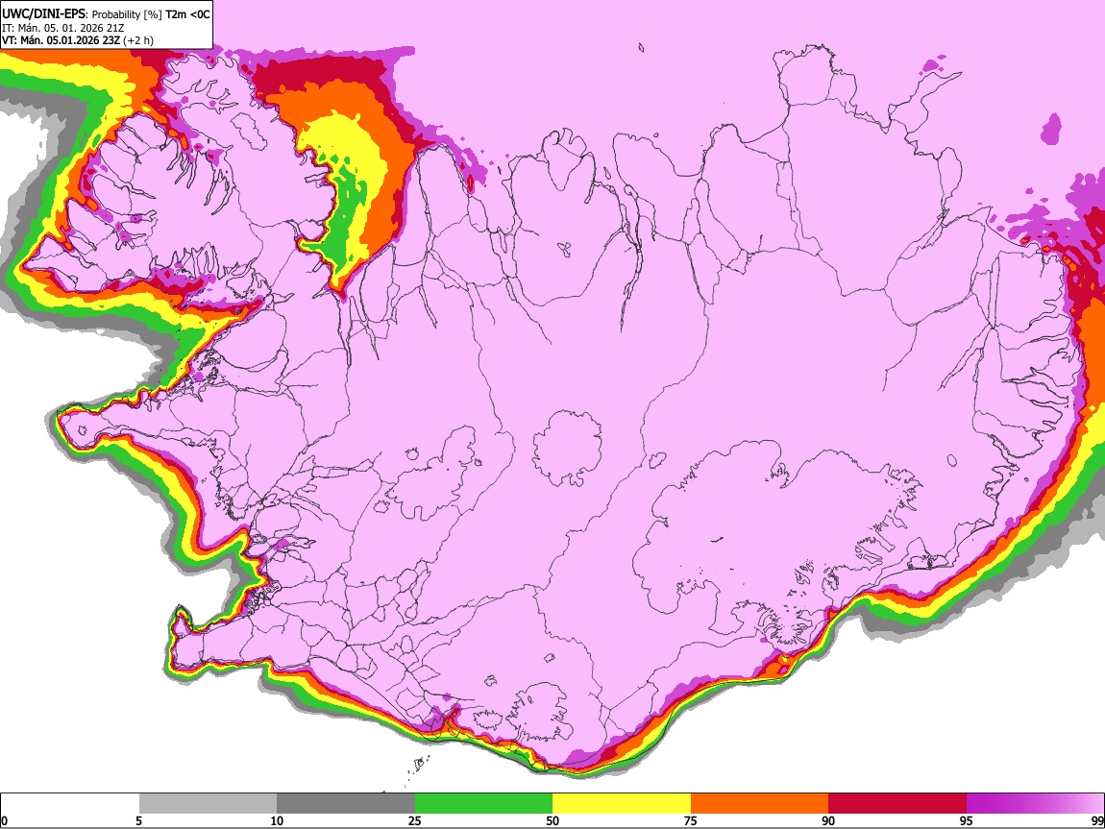Viewport: 1105px width, 829px height.
Task: Click the 'IT: Mán. 05. 01. 2026 21Z' line
Action: pyautogui.click(x=62, y=28)
